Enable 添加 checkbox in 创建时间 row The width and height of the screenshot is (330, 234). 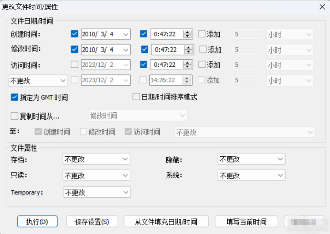click(x=202, y=34)
